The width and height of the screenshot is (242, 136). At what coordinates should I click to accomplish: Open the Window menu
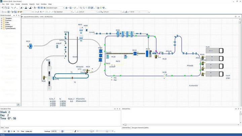(x=44, y=4)
